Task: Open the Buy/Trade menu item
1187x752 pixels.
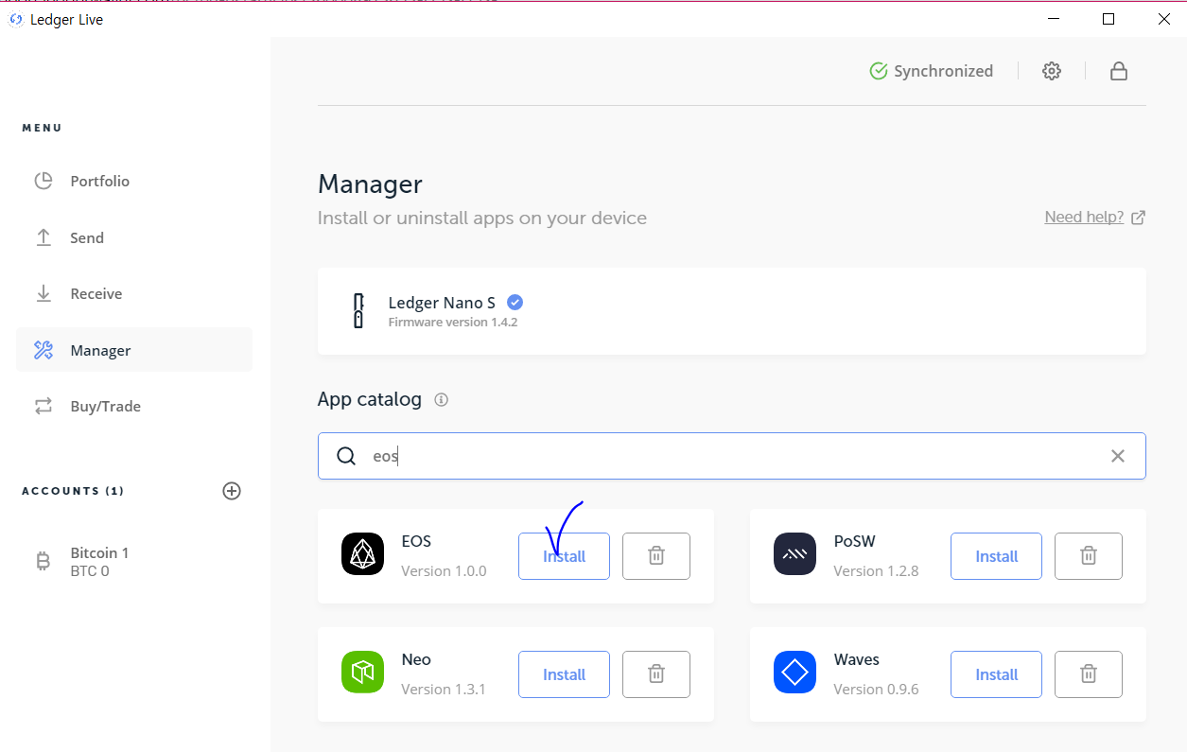Action: 134,406
